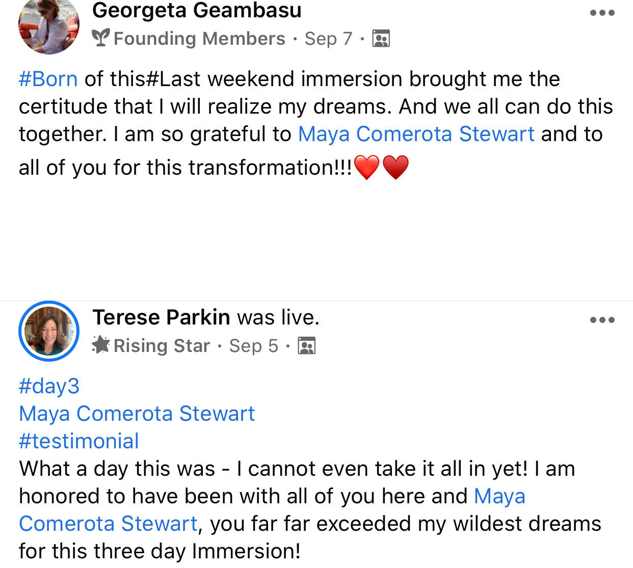
Task: Tap the Terese Parkin name link
Action: coord(161,317)
